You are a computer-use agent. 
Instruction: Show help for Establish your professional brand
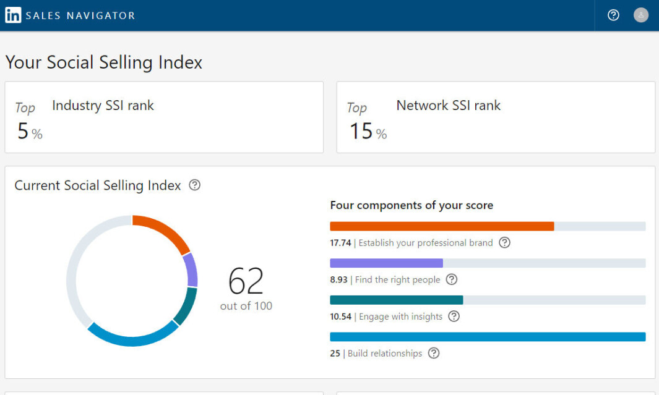pyautogui.click(x=504, y=242)
